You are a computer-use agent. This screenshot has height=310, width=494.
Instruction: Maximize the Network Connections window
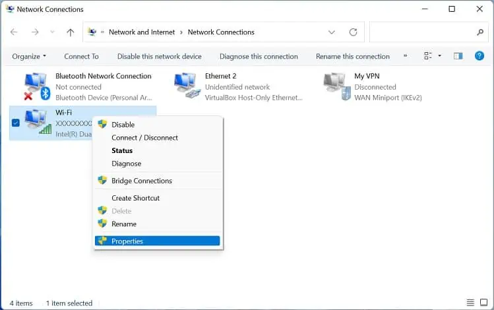[x=452, y=9]
